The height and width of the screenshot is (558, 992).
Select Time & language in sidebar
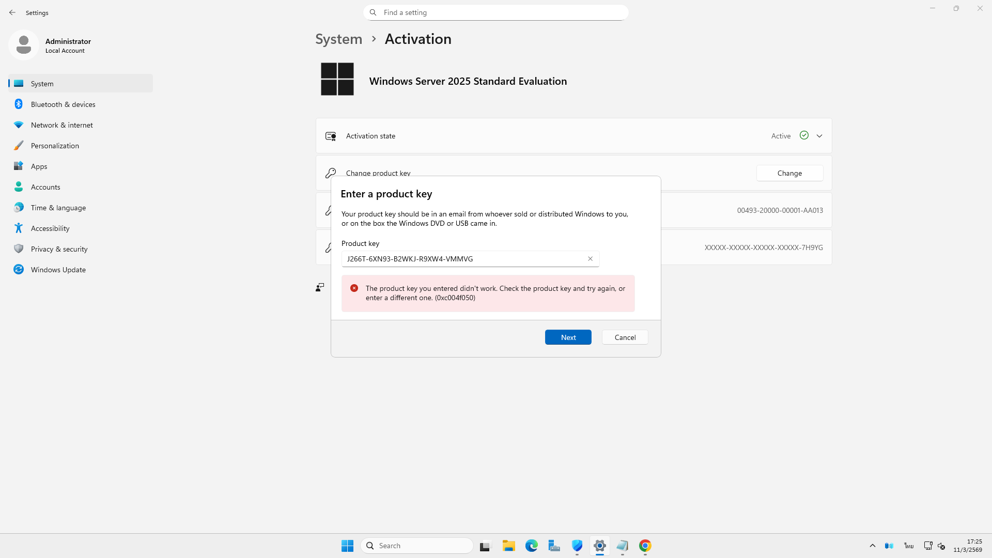tap(58, 208)
